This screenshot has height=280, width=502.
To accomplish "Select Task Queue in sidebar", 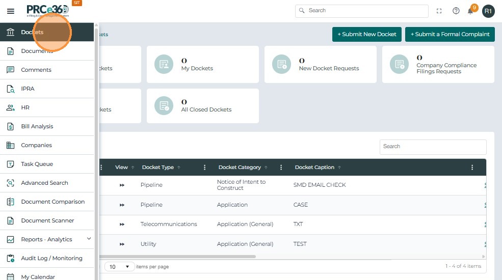I will point(37,164).
